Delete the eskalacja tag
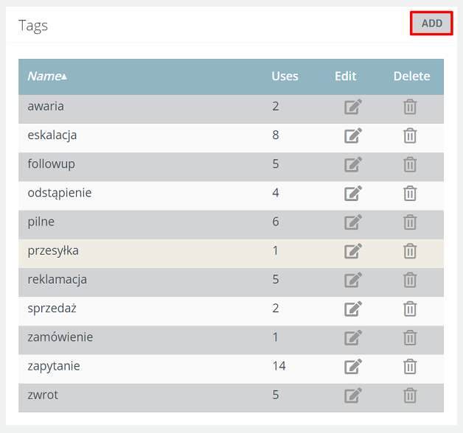The height and width of the screenshot is (433, 463). click(410, 135)
